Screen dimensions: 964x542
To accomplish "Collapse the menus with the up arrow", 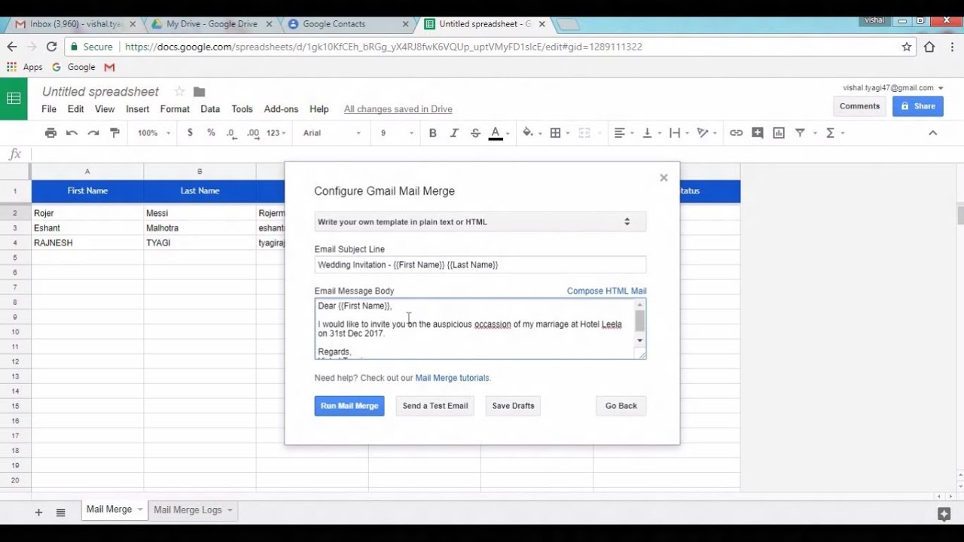I will tap(932, 132).
